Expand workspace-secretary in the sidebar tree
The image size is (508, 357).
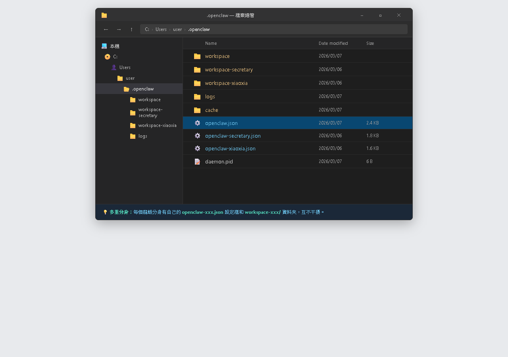point(150,112)
